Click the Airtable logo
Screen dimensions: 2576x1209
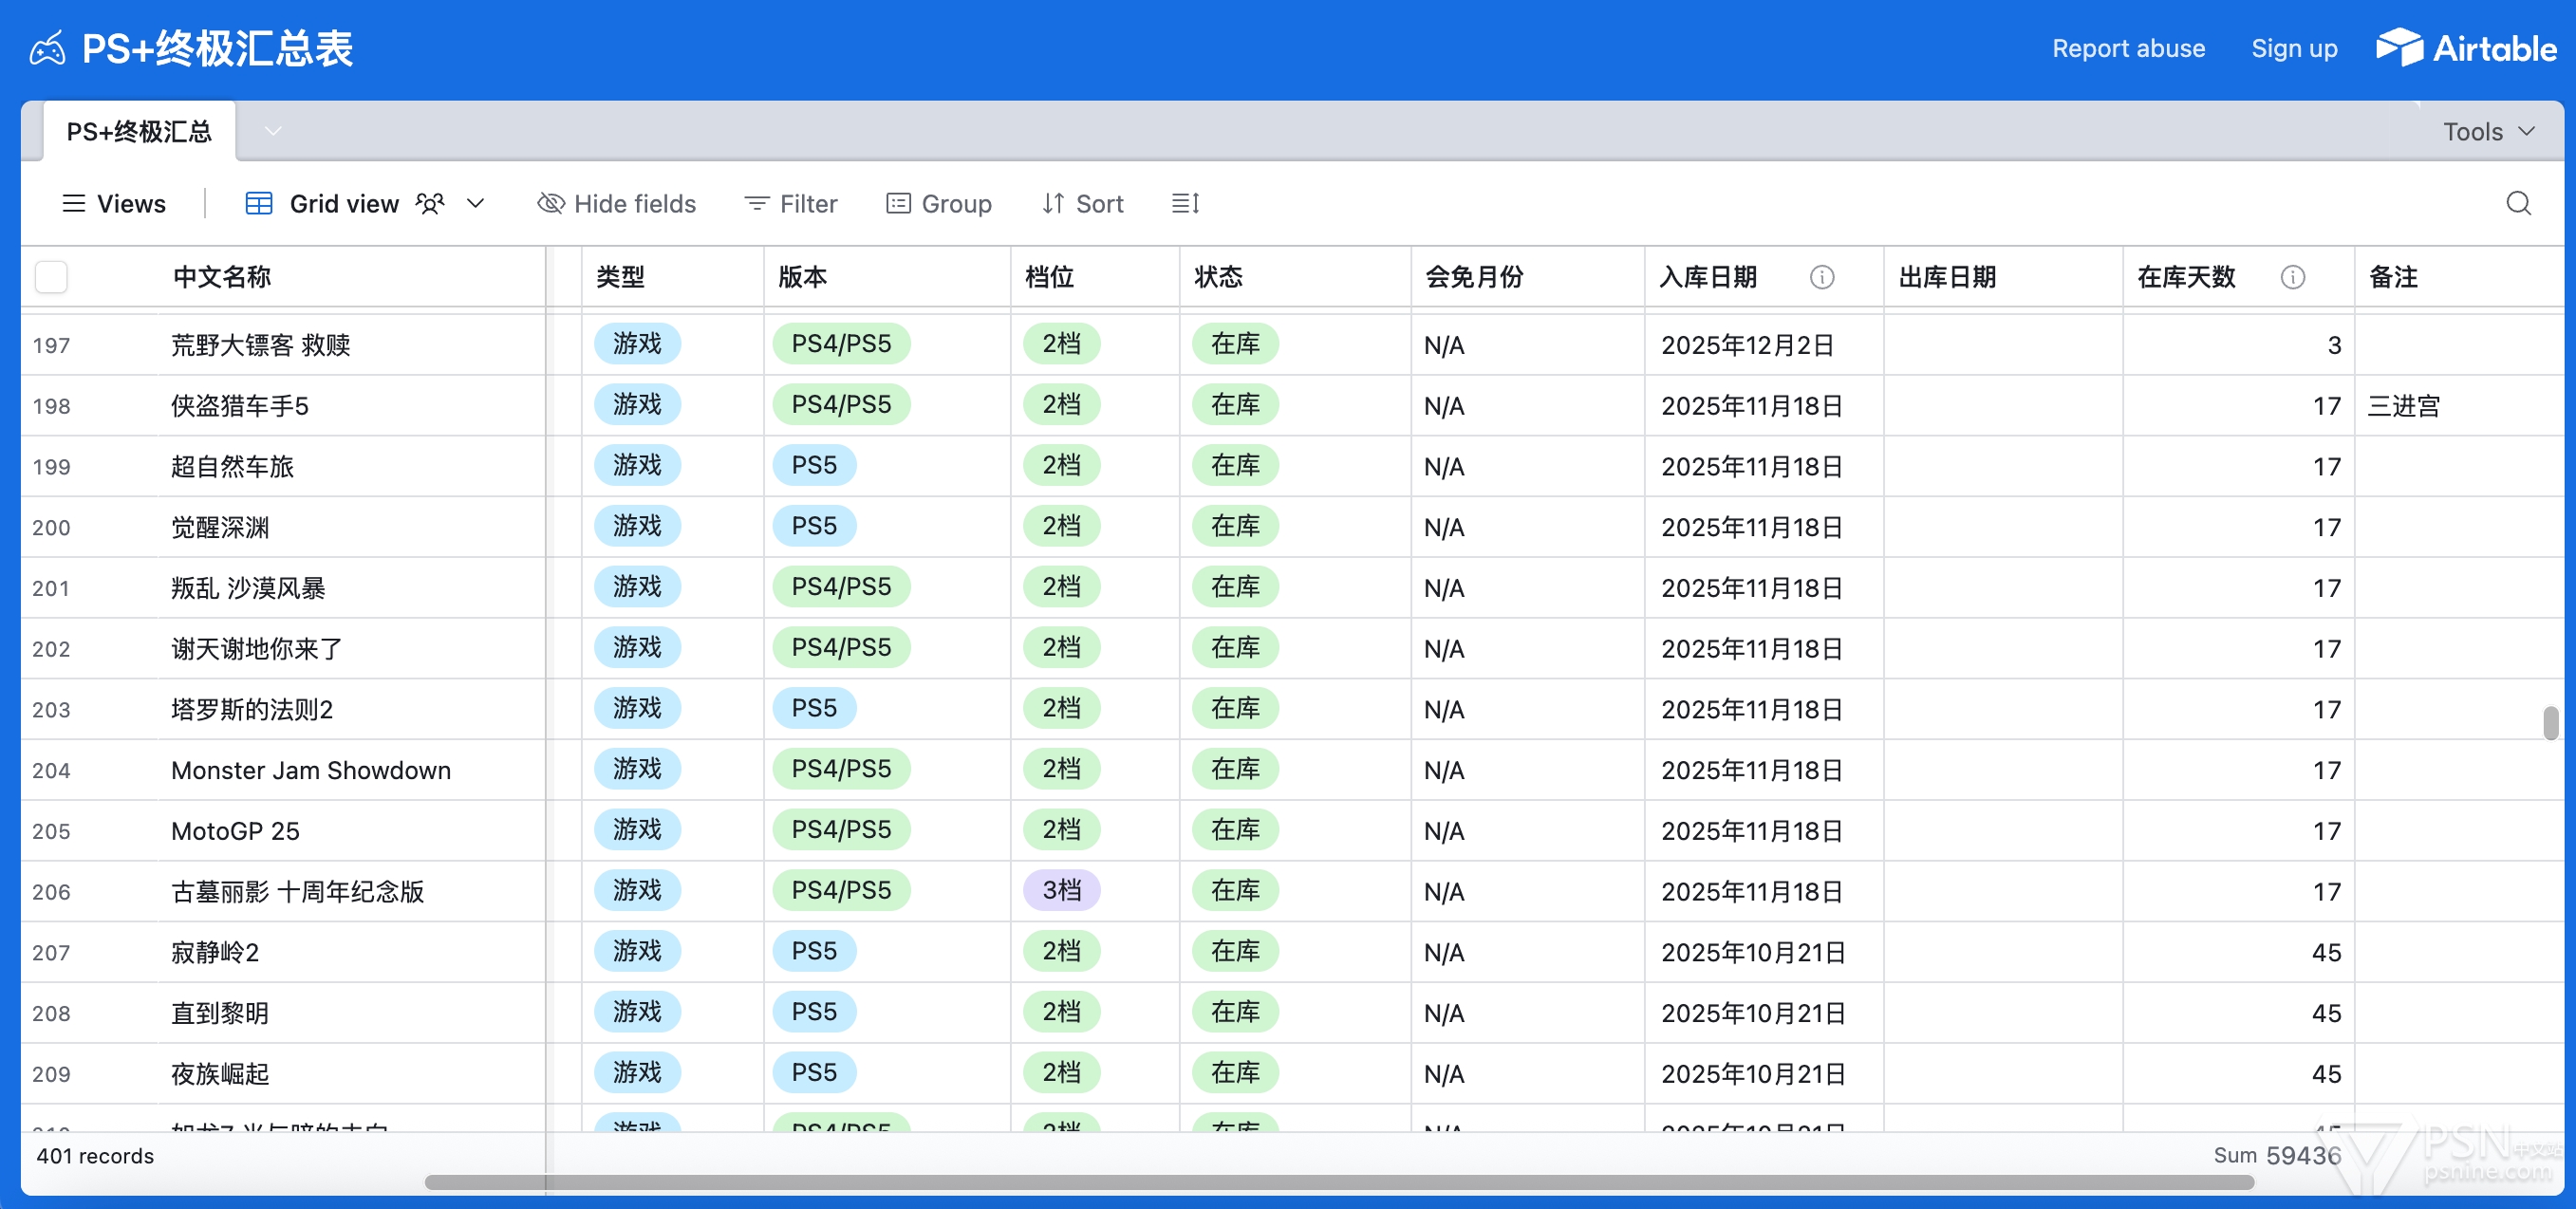[2465, 48]
